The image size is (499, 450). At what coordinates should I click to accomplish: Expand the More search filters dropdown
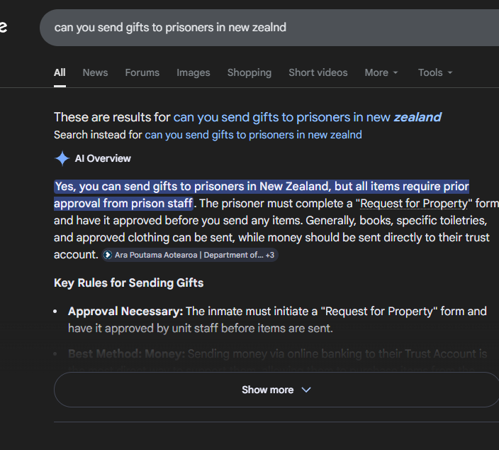click(x=381, y=72)
